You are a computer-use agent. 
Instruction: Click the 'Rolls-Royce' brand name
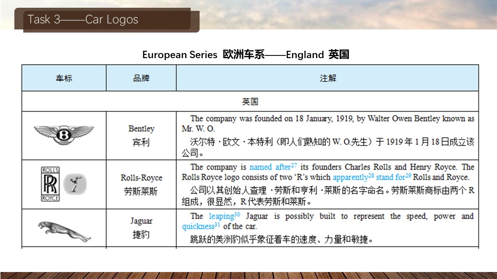(x=141, y=178)
